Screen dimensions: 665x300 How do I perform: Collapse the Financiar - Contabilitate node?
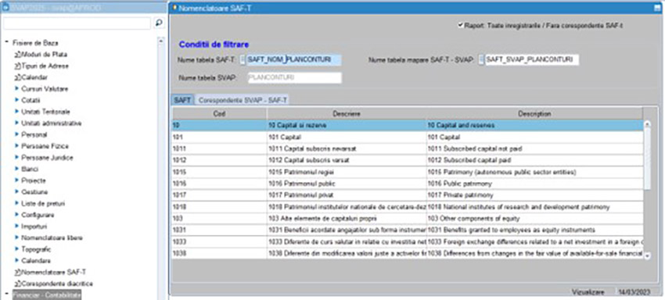pyautogui.click(x=7, y=294)
